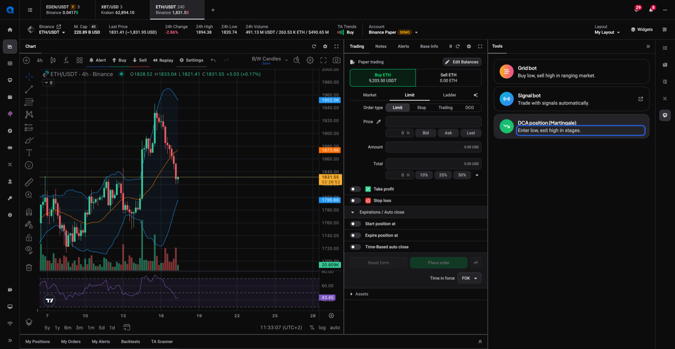This screenshot has width=675, height=349.
Task: Enable Start position at switch
Action: (x=355, y=224)
